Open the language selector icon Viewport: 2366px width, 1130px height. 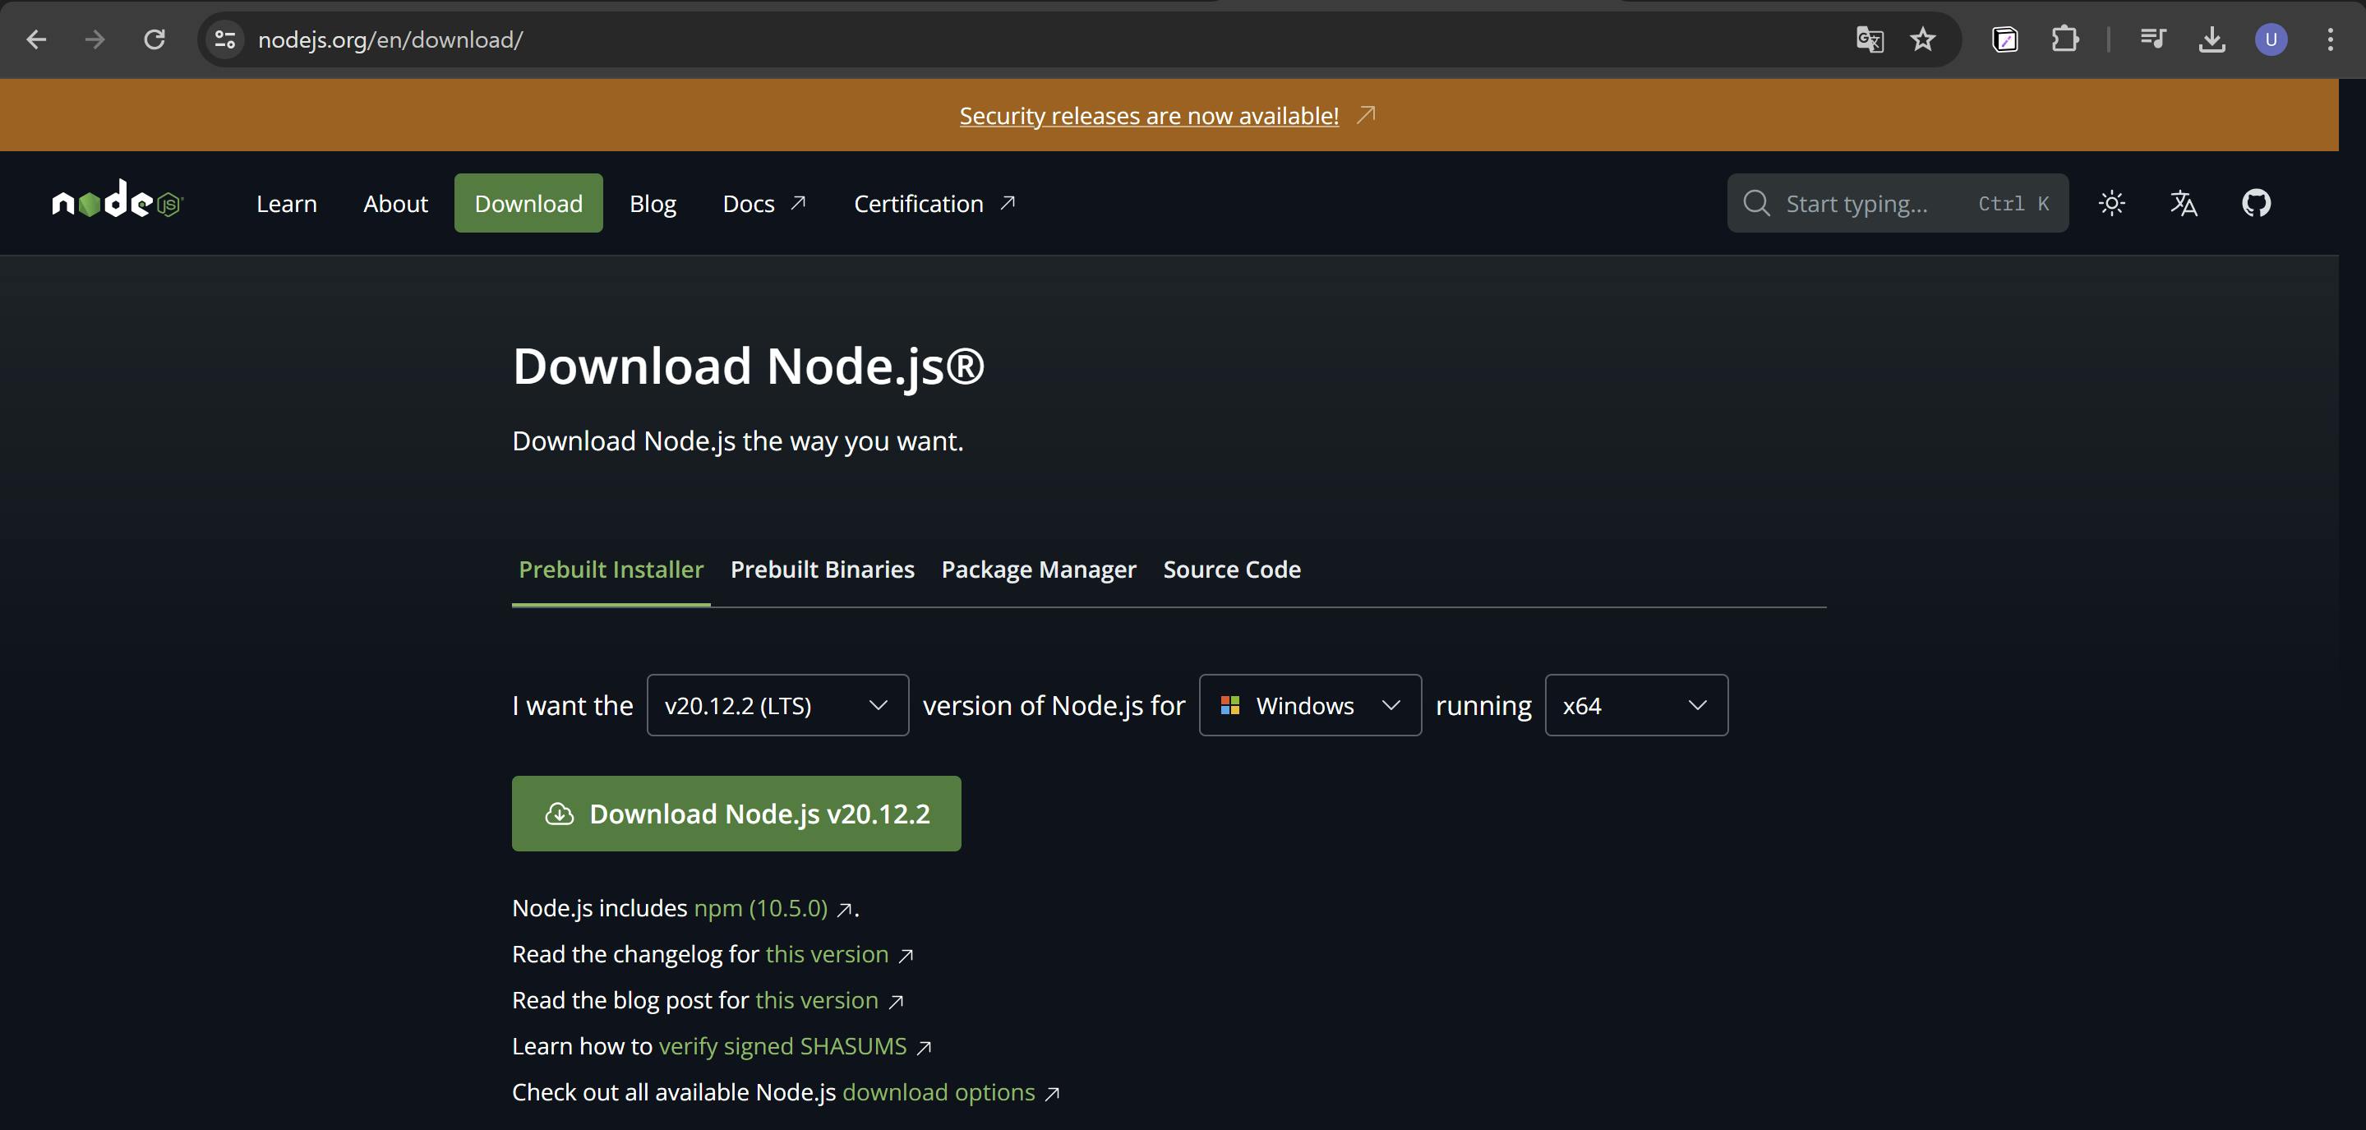(2184, 203)
